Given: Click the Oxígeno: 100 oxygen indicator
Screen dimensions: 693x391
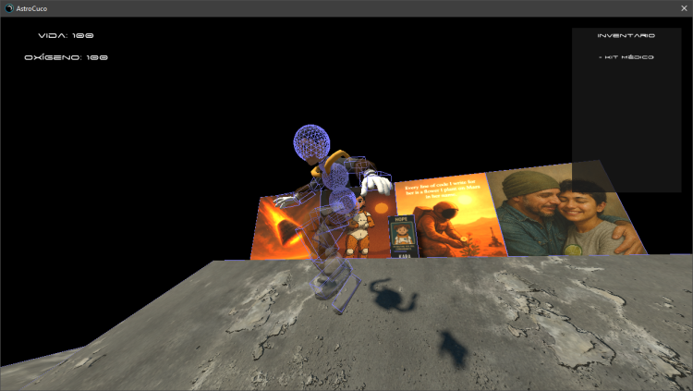Looking at the screenshot, I should [67, 57].
